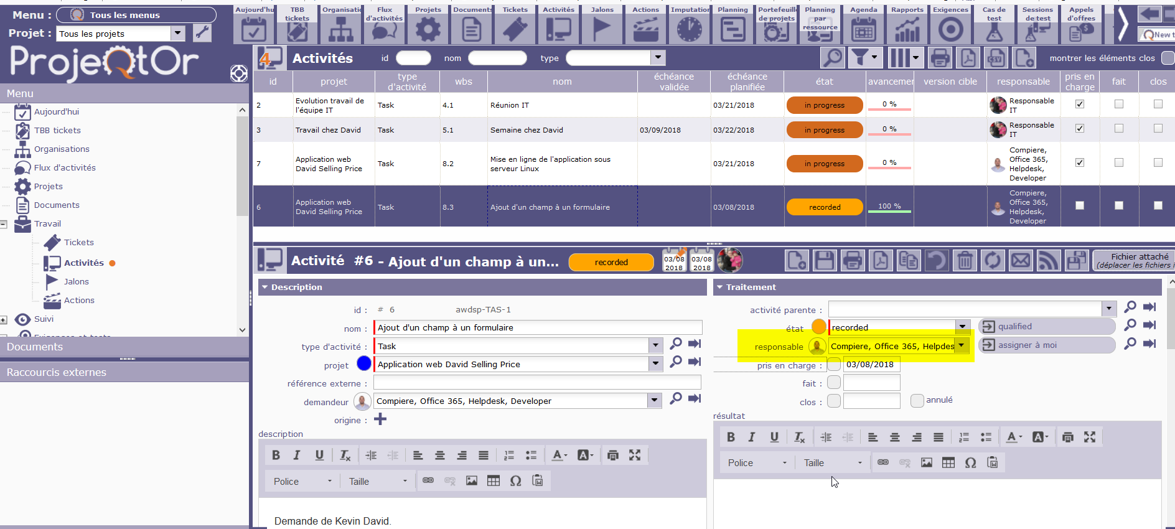The width and height of the screenshot is (1175, 529).
Task: Copy the activity using the duplicate icon
Action: tap(909, 260)
